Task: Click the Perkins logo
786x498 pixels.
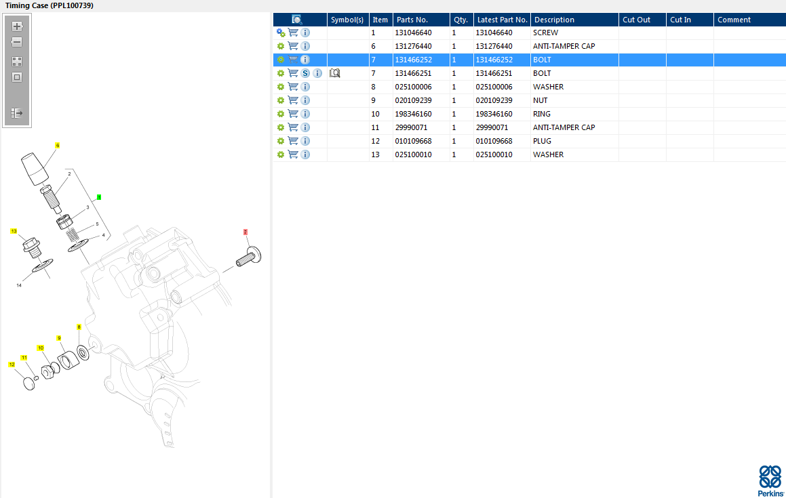Action: tap(770, 481)
